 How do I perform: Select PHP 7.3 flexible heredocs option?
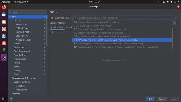[122, 36]
